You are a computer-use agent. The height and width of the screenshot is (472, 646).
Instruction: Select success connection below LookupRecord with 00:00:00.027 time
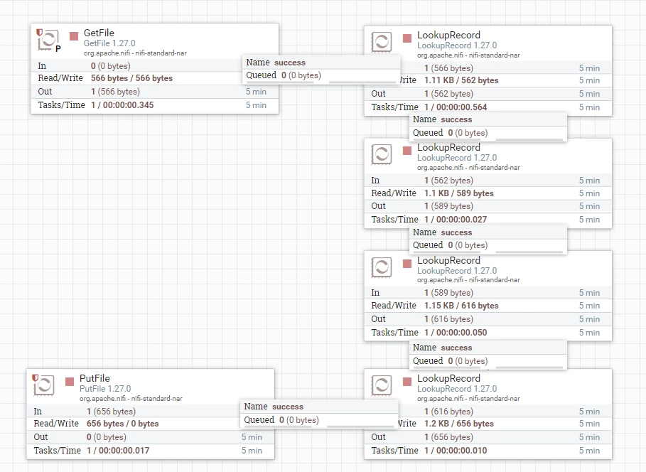click(x=488, y=239)
